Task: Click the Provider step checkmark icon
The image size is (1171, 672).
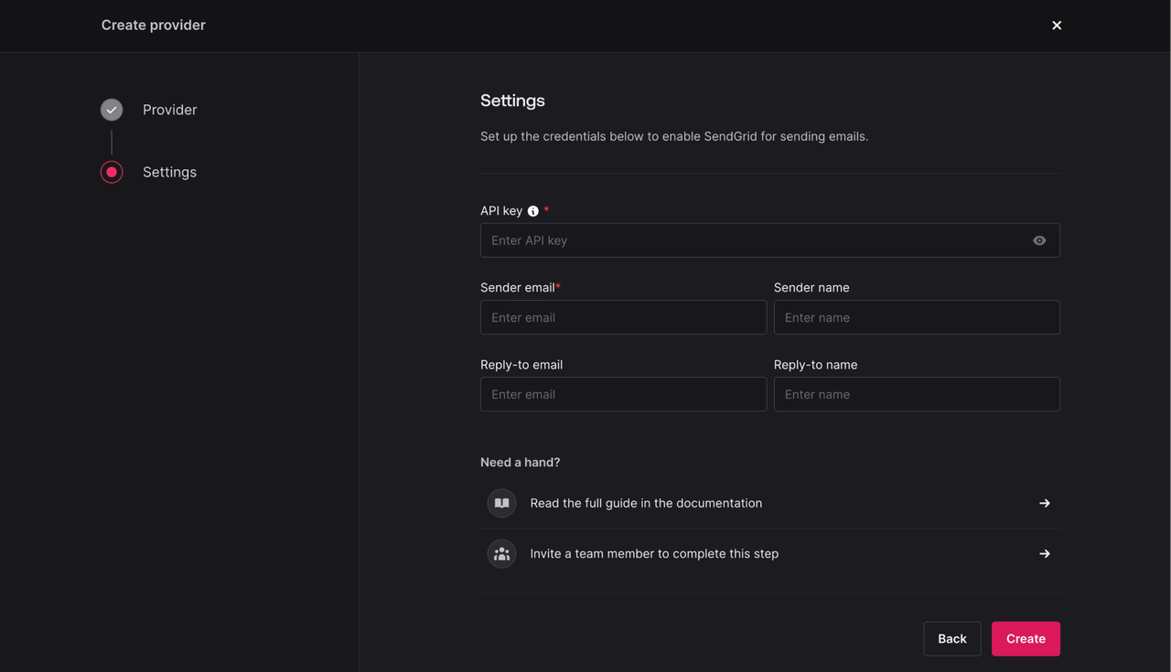Action: tap(112, 110)
